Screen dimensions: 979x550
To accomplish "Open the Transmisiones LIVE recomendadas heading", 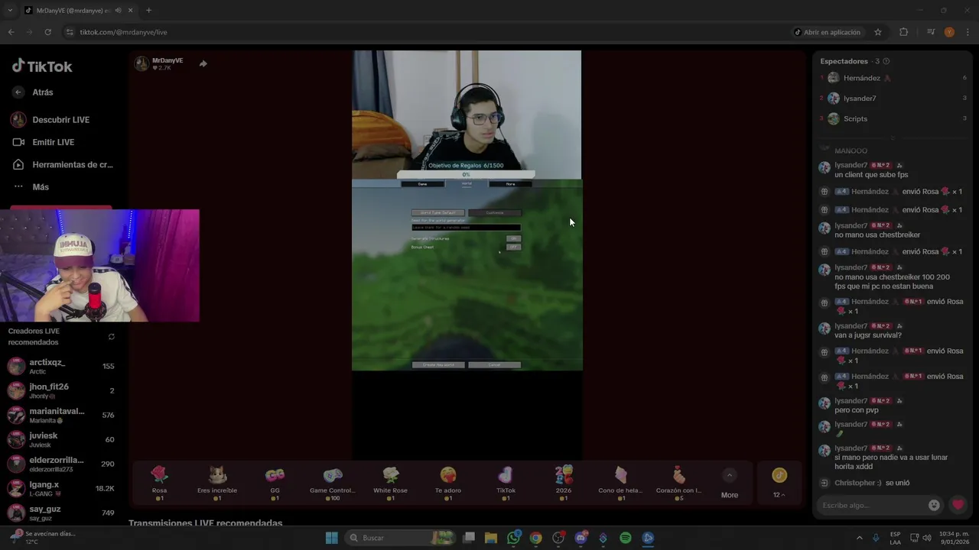I will click(206, 523).
